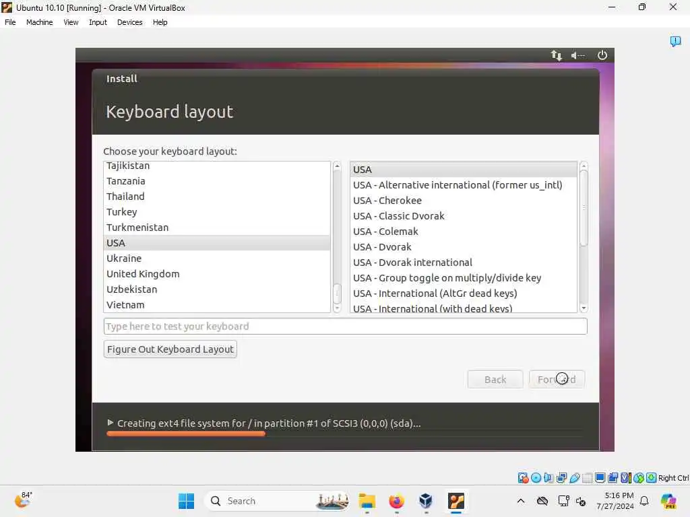This screenshot has height=517, width=690.
Task: Open VirtualBox Manager from the taskbar
Action: pyautogui.click(x=426, y=501)
